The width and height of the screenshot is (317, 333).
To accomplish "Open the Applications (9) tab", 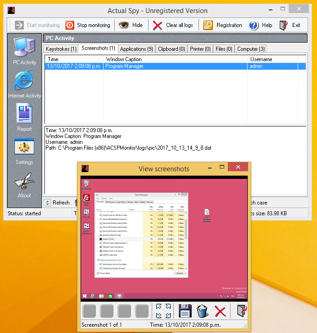I will pos(136,49).
